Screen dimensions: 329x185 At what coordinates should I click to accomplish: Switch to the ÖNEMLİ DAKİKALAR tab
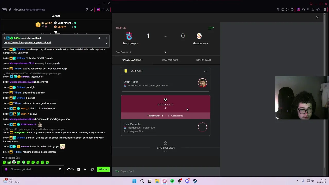(132, 60)
